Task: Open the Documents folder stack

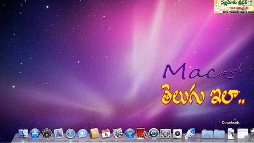Action: pos(219,134)
